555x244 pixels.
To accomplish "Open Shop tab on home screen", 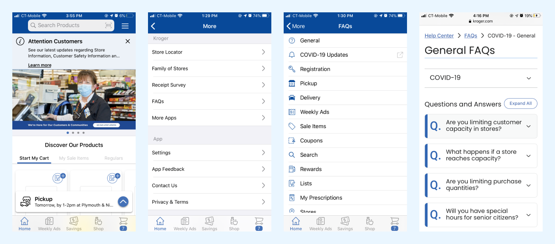I will pyautogui.click(x=98, y=224).
